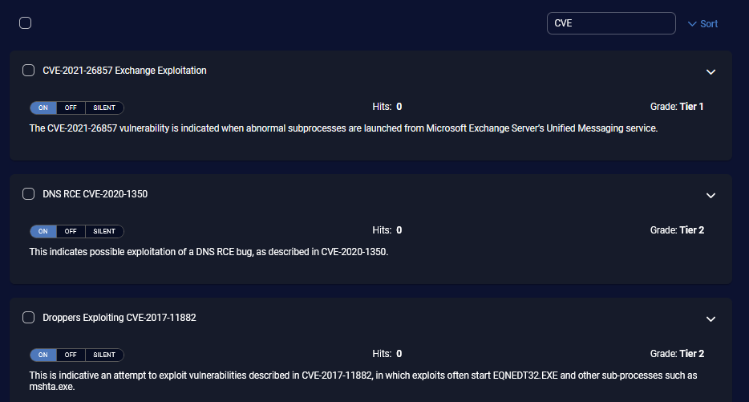Expand the DNS RCE CVE-2020-1350 chevron
Viewport: 749px width, 402px height.
[710, 195]
